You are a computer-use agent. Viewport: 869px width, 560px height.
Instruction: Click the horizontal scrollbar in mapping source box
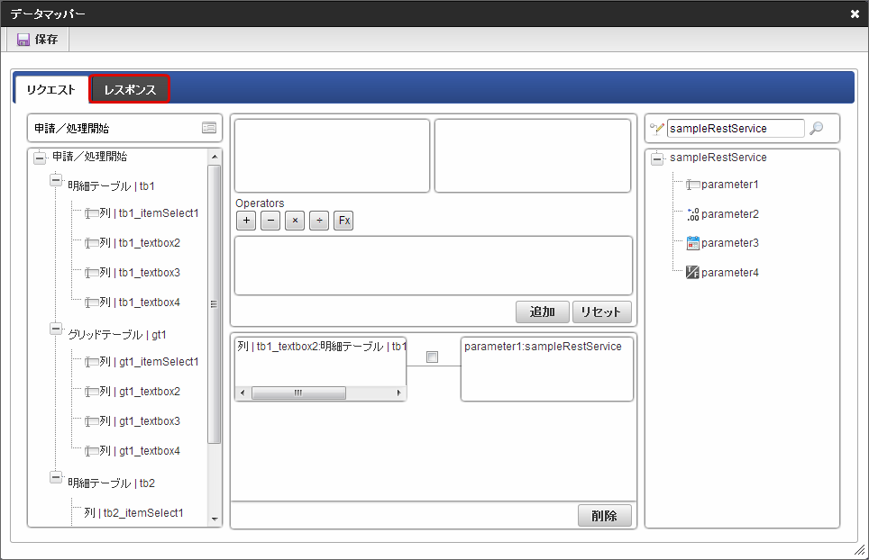(298, 393)
